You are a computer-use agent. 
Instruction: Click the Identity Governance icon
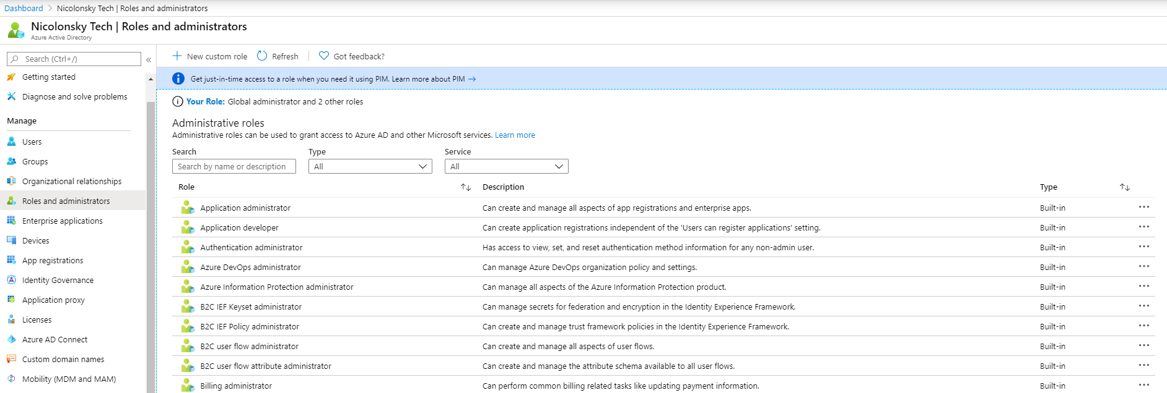coord(11,280)
